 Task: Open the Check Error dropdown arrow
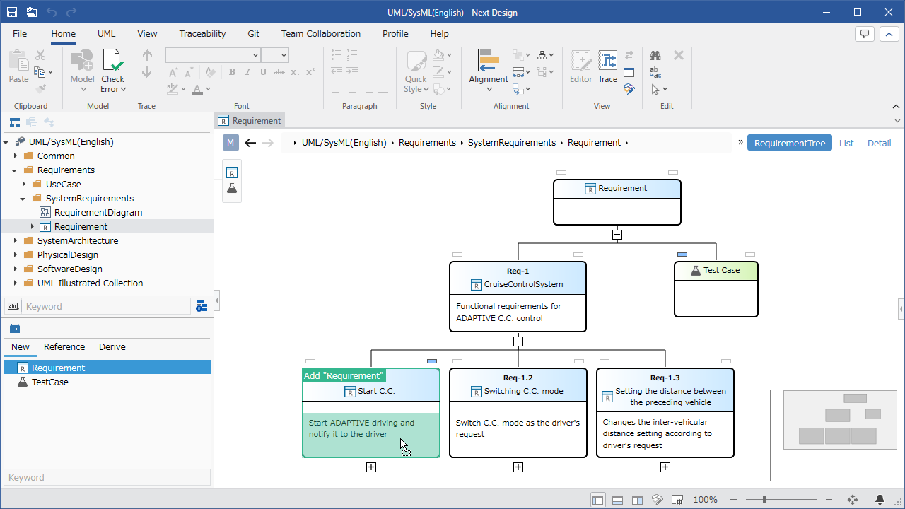[x=123, y=89]
